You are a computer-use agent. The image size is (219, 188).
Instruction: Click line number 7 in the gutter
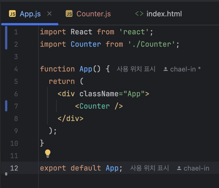[x=16, y=106]
